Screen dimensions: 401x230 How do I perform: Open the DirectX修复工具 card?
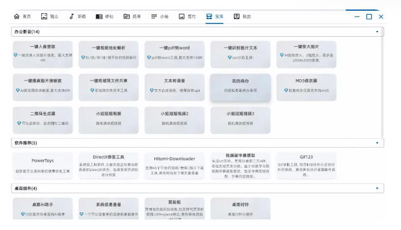coord(109,166)
